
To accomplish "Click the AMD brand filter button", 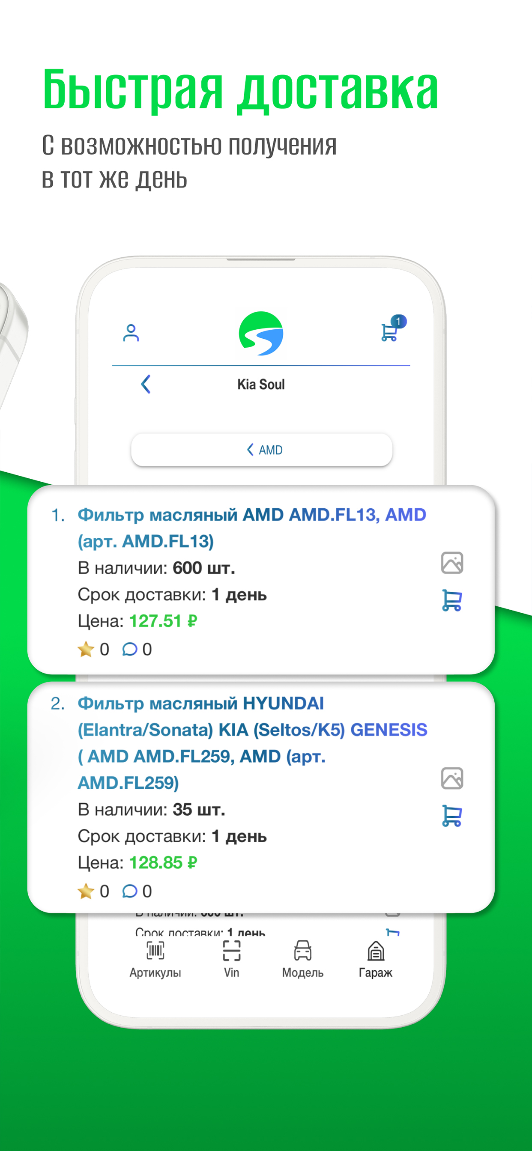I will tap(262, 450).
